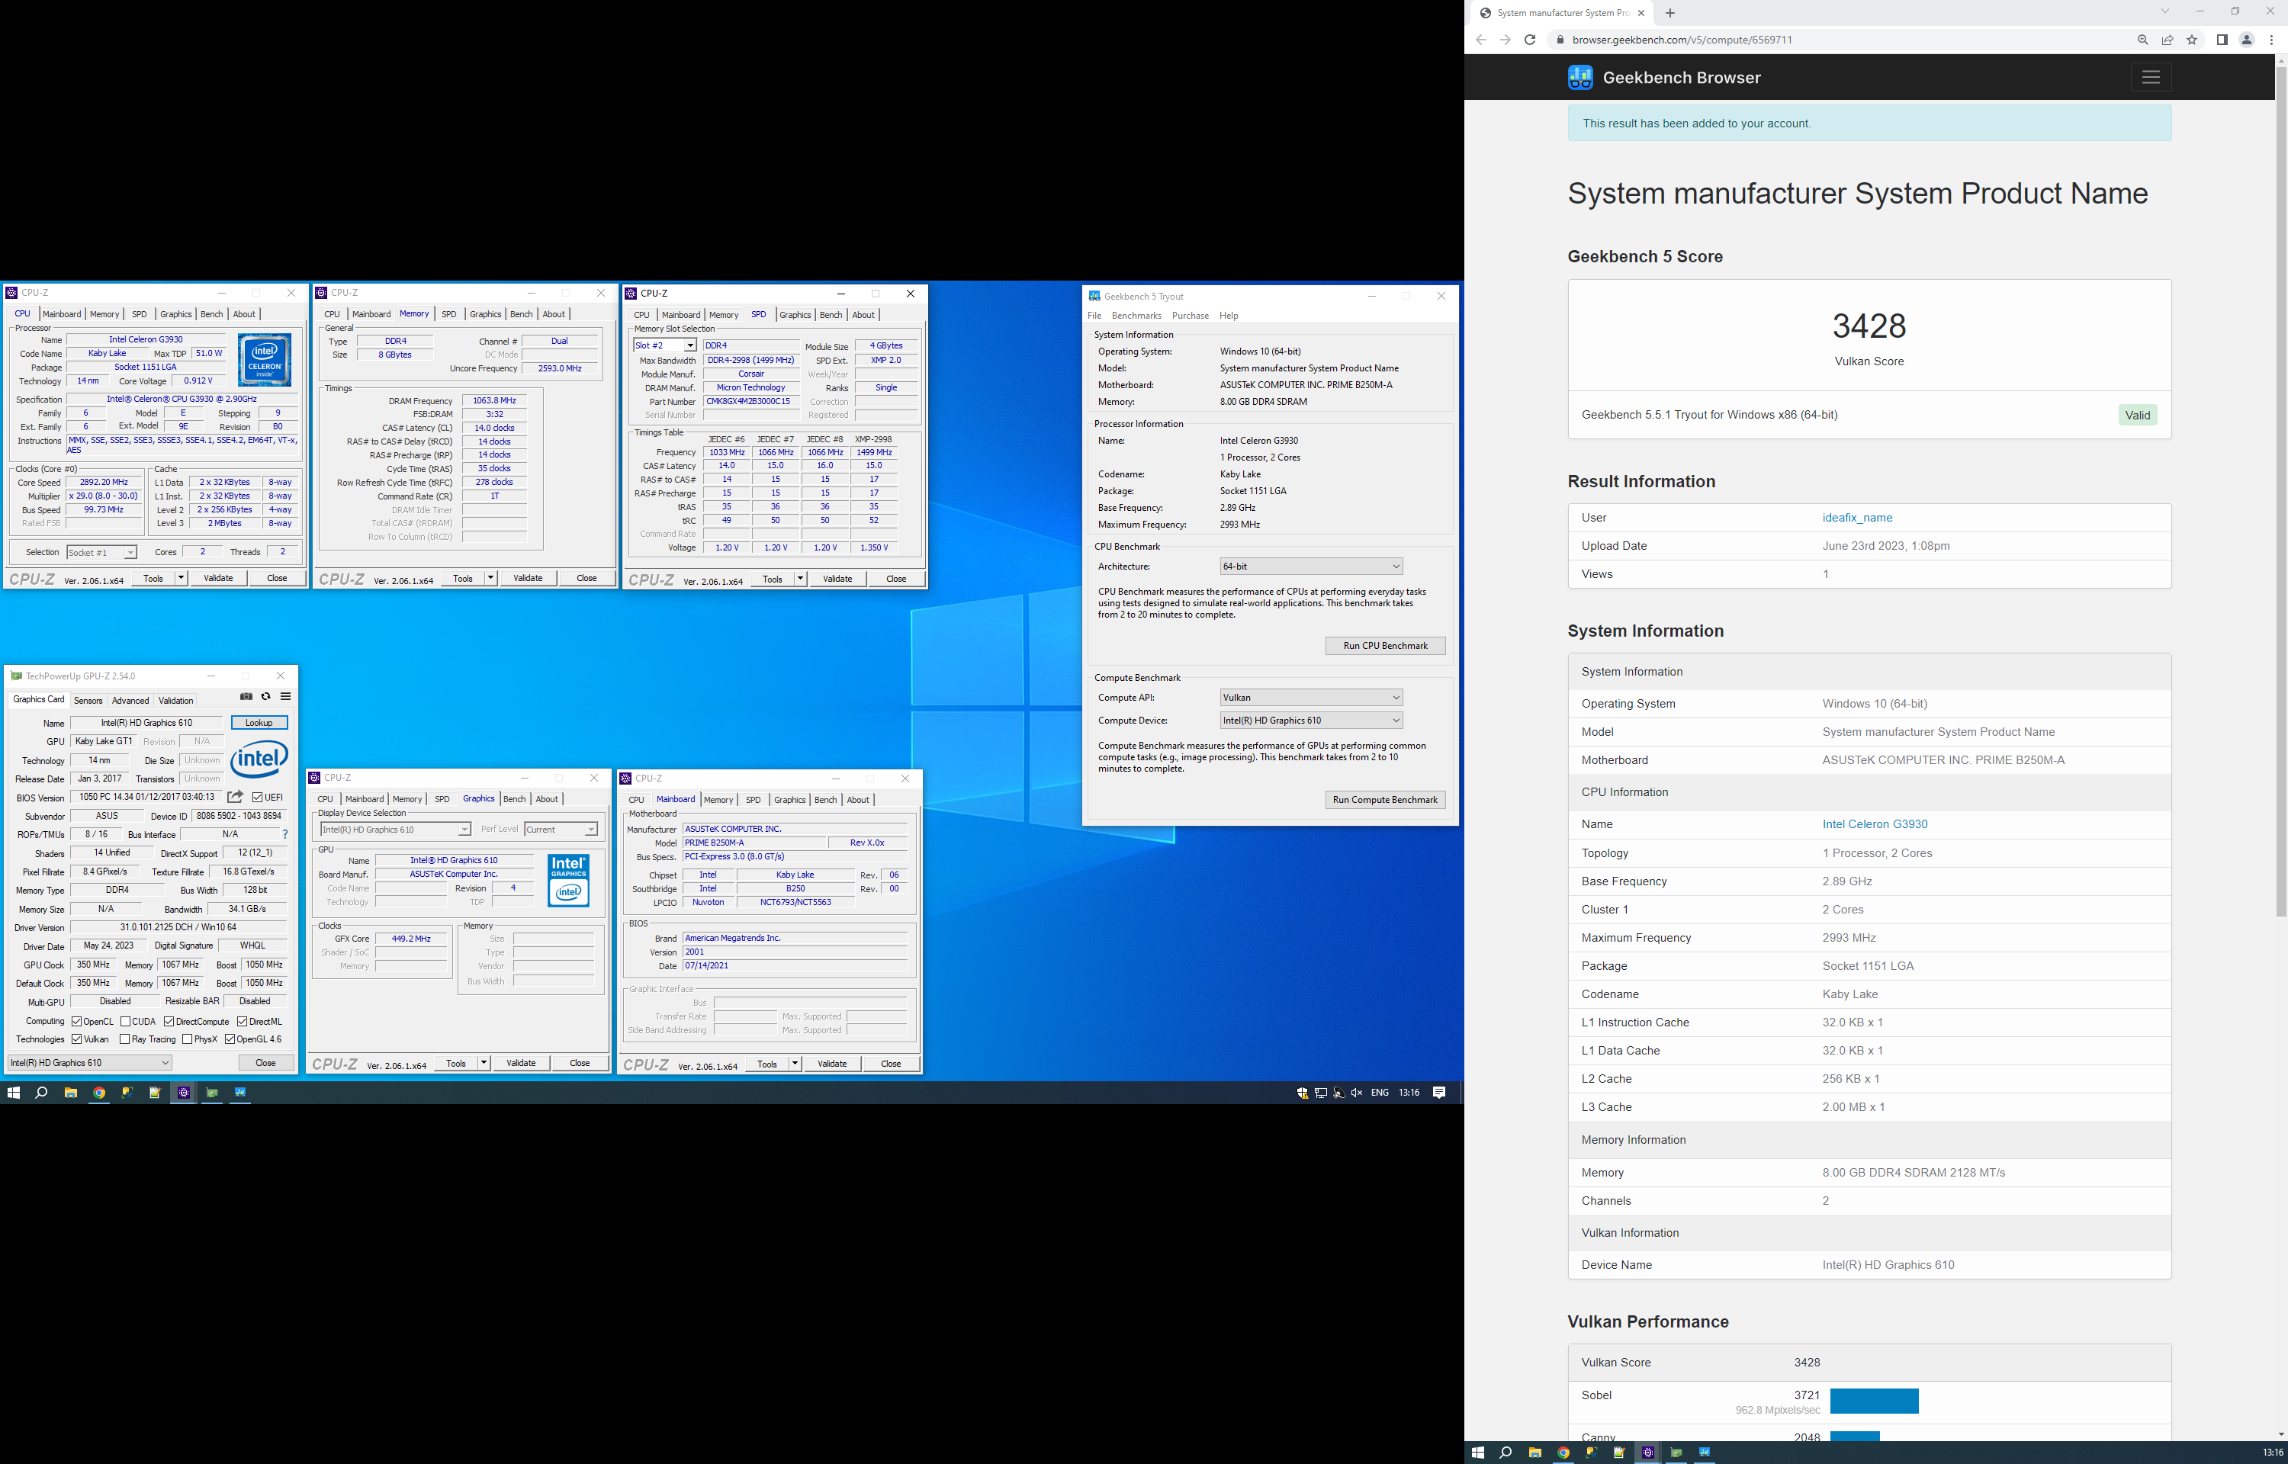The height and width of the screenshot is (1464, 2288).
Task: Switch to the Advanced tab in GPU-Z
Action: 130,701
